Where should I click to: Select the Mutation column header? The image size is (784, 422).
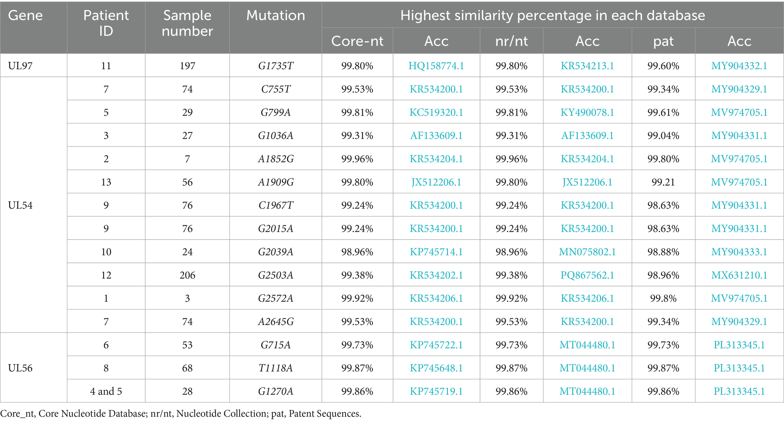276,16
